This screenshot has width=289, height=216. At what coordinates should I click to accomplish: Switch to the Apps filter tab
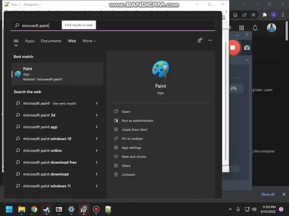click(30, 41)
